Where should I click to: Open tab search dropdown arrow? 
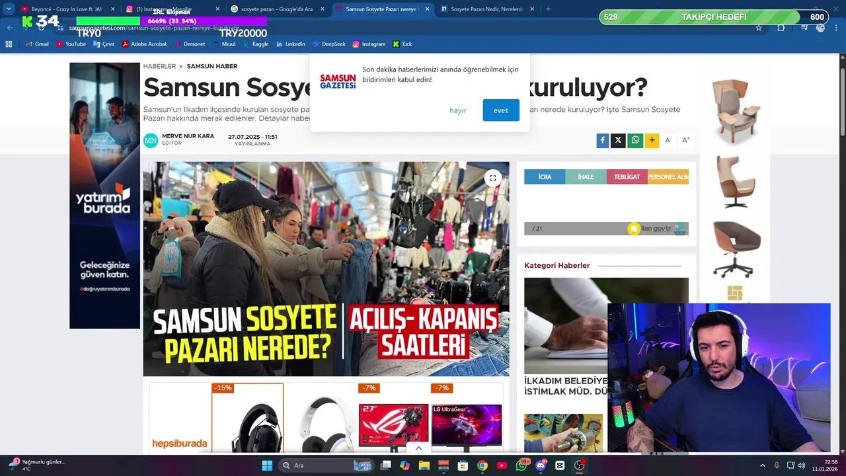(9, 9)
